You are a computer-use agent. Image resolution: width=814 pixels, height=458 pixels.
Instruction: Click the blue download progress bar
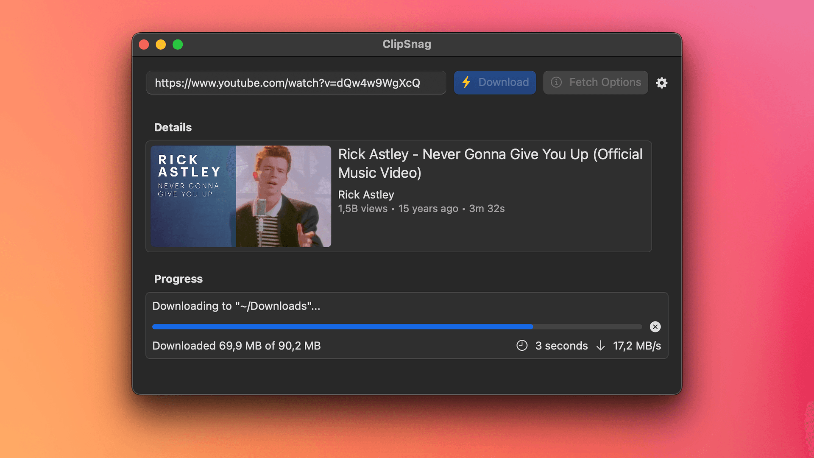[342, 327]
